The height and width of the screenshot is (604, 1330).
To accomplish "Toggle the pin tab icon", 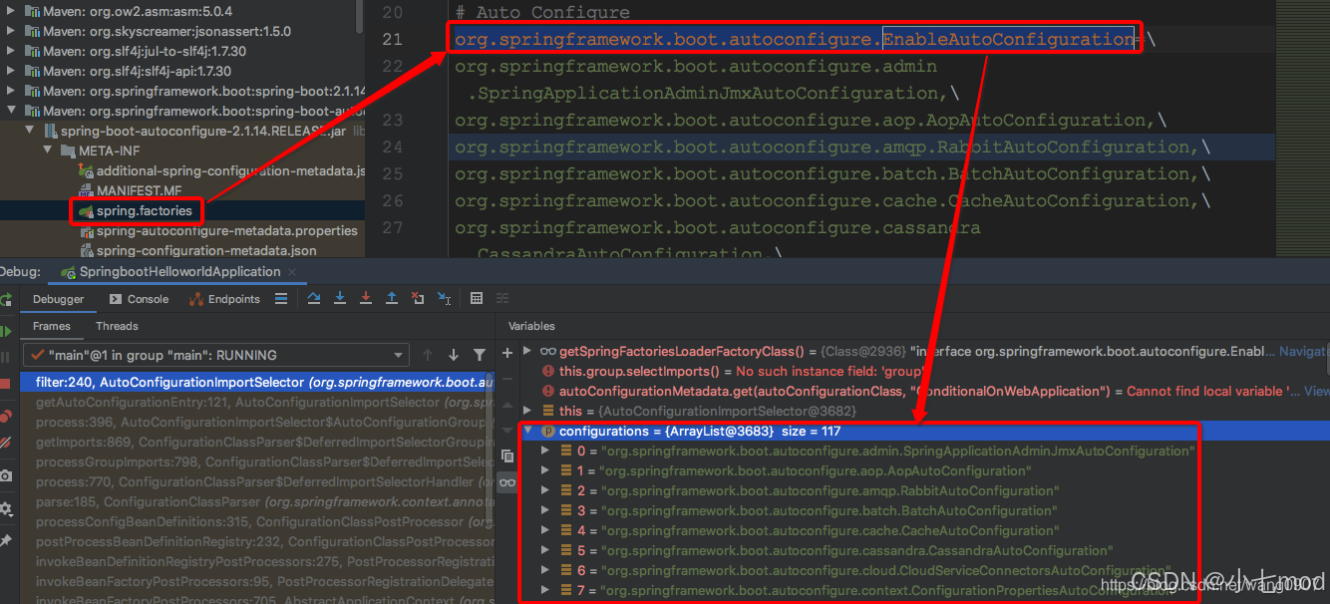I will [x=5, y=539].
